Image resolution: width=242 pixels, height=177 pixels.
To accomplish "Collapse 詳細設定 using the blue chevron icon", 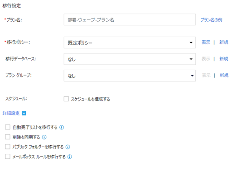I will pos(24,113).
